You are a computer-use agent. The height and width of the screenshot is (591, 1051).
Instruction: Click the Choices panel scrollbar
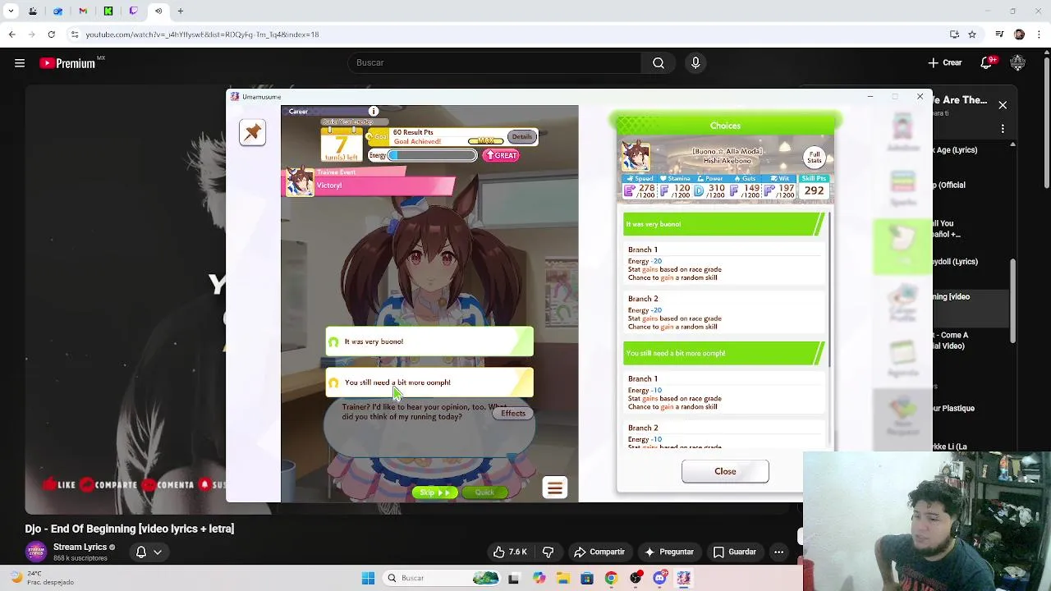[x=830, y=291]
